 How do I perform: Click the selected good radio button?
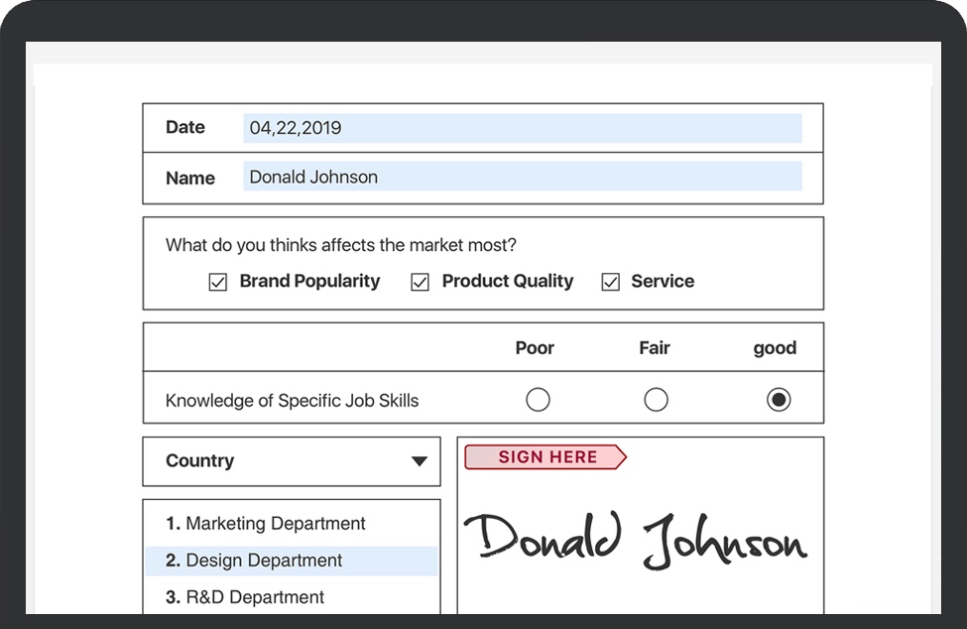[x=780, y=400]
